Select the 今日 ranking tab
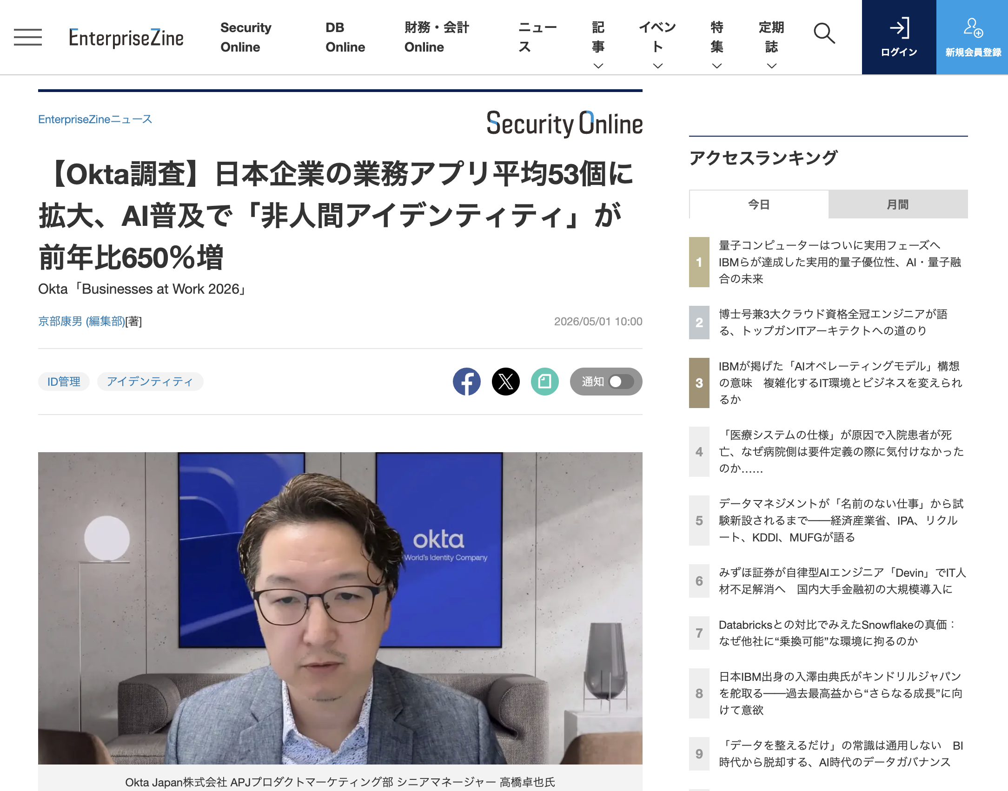The height and width of the screenshot is (791, 1008). [759, 204]
